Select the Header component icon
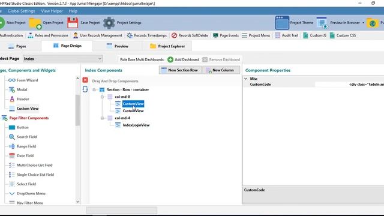Viewport: 384px width, 216px height. (x=12, y=99)
